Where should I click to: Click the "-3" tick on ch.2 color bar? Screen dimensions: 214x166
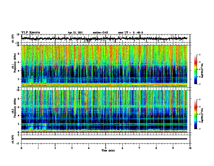pos(199,100)
